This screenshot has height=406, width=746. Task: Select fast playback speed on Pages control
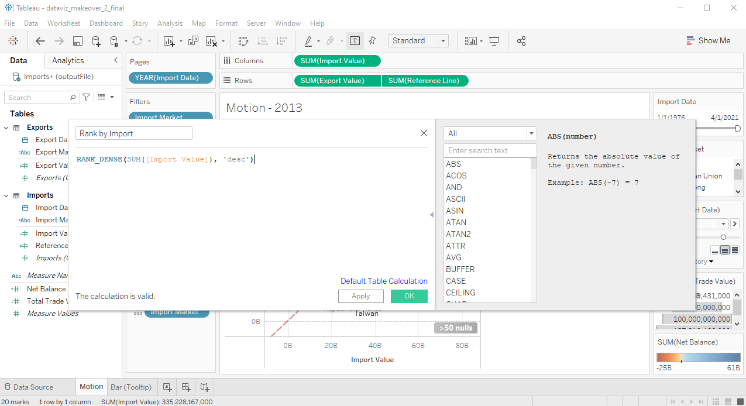pyautogui.click(x=734, y=250)
